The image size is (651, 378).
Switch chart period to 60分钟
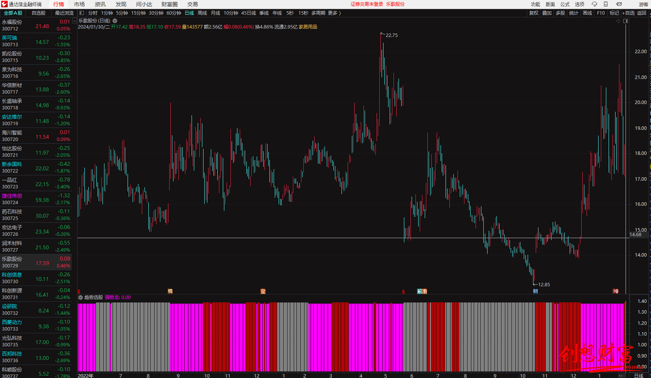point(174,13)
